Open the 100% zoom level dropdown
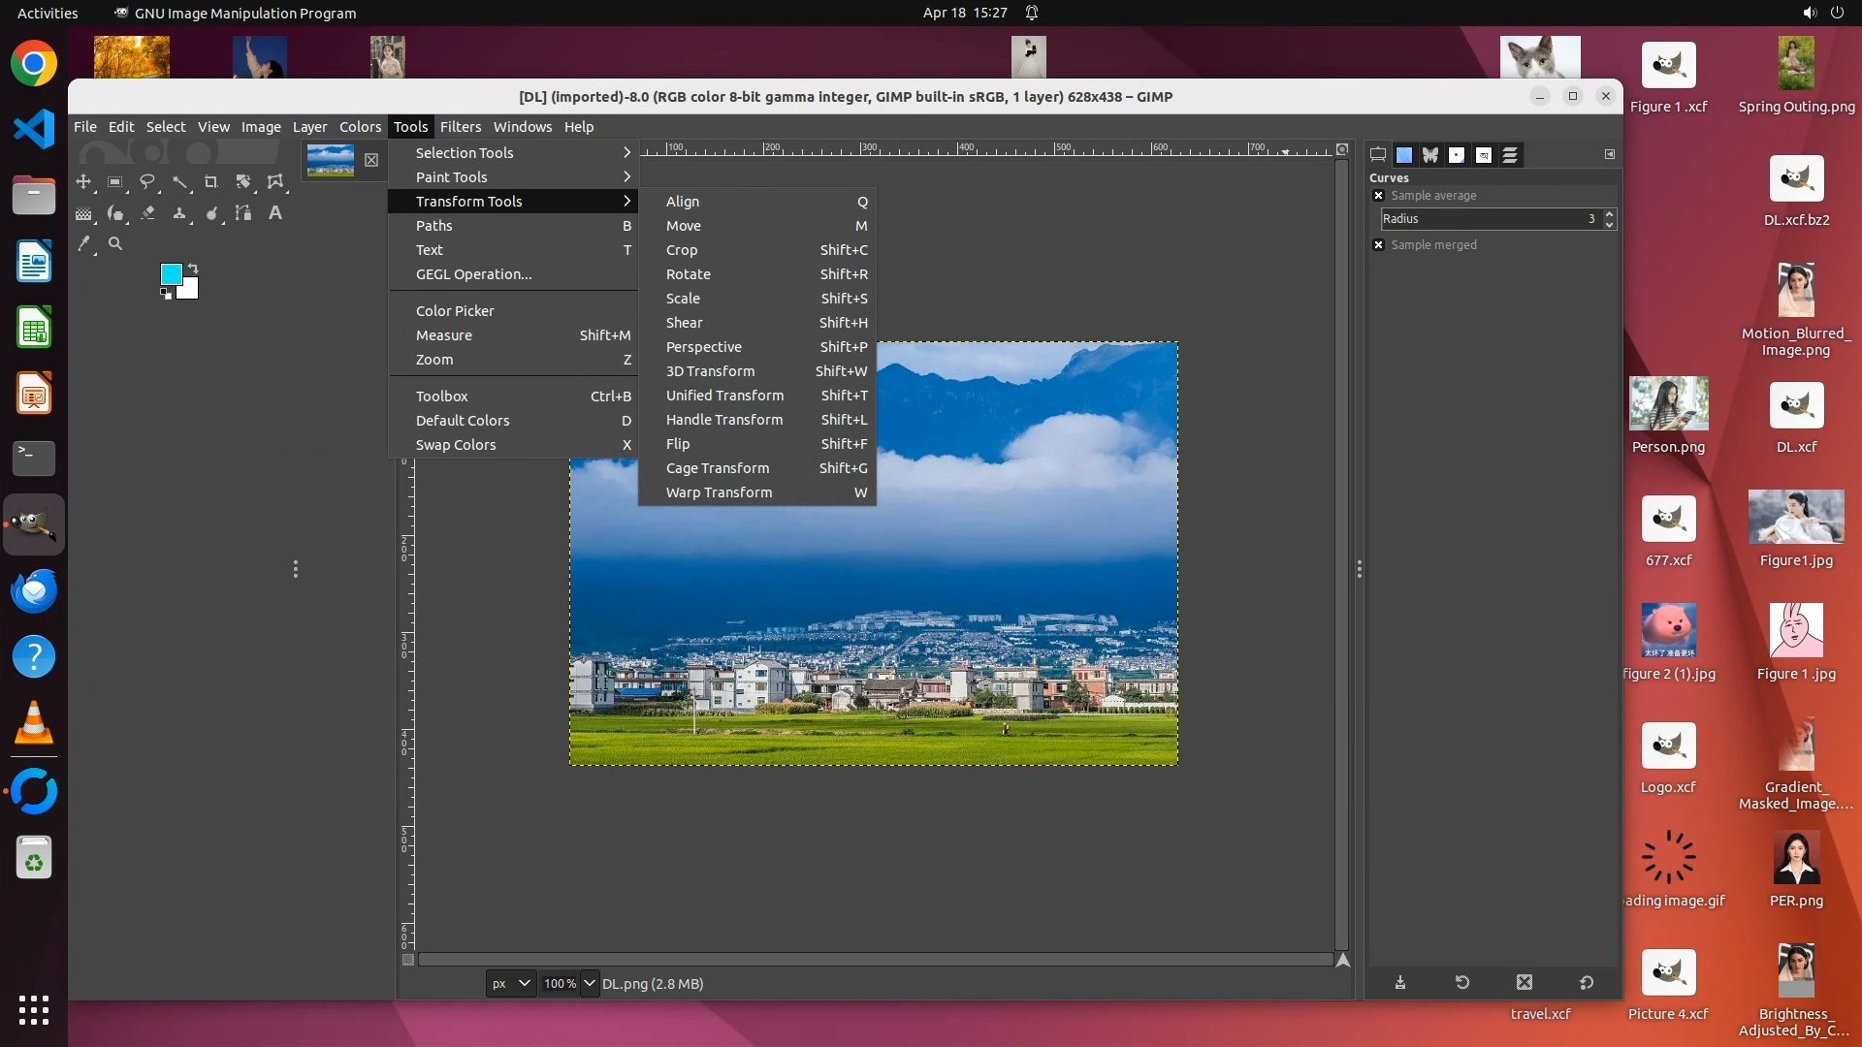The image size is (1862, 1047). [589, 984]
